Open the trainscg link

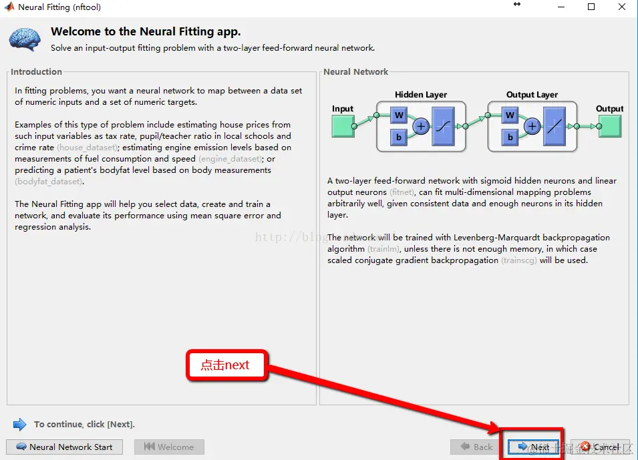(519, 260)
